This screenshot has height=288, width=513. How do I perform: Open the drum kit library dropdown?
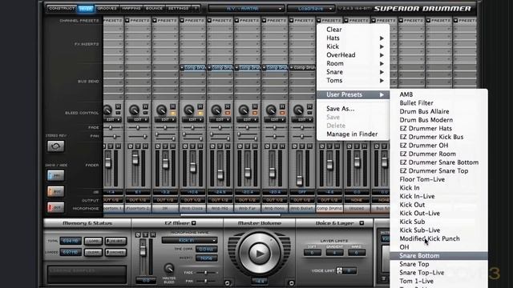(246, 9)
